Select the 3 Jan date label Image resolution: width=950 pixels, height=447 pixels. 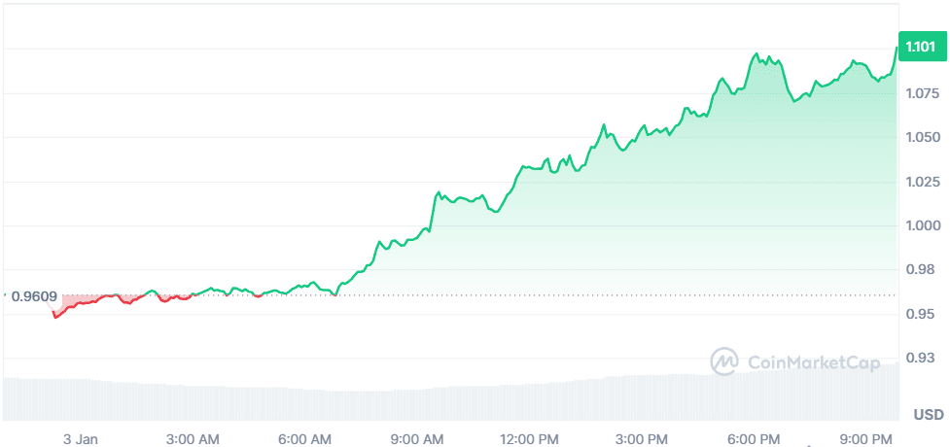tap(81, 438)
